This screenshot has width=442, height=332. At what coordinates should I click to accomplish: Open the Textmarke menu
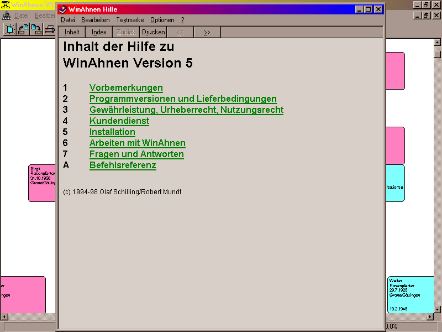coord(129,20)
